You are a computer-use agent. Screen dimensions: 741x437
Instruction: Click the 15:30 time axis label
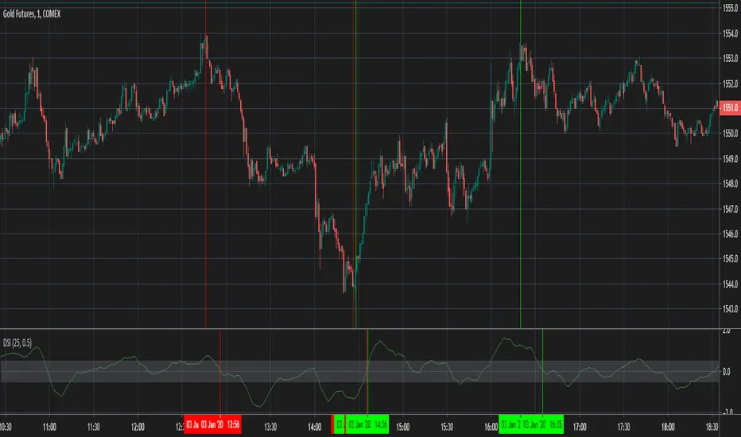pyautogui.click(x=447, y=427)
